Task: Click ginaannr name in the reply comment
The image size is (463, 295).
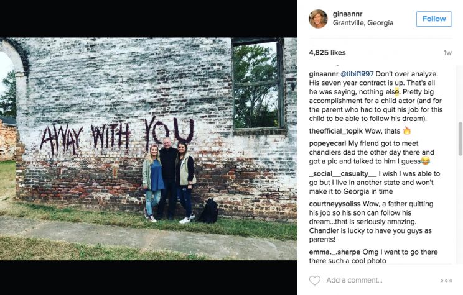Action: tap(324, 74)
